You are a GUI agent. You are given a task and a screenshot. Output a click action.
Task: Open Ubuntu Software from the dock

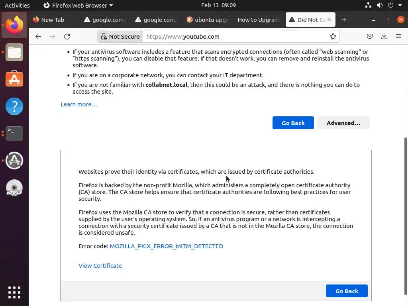point(14,79)
